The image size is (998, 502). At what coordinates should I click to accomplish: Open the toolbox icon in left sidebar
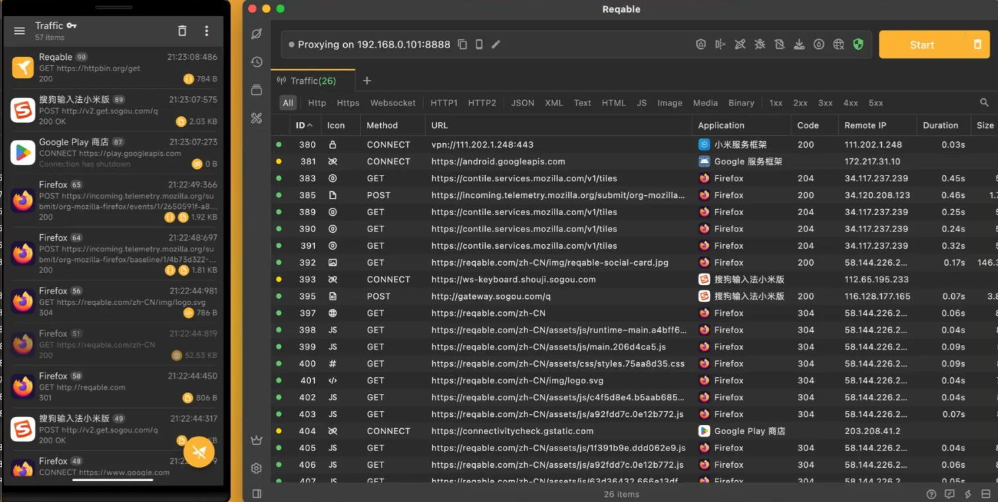point(257,118)
